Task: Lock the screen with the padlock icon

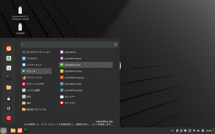Action: pos(9,99)
